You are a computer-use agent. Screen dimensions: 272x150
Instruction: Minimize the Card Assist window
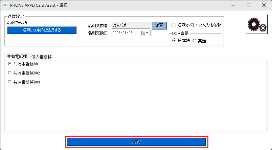pyautogui.click(x=233, y=5)
